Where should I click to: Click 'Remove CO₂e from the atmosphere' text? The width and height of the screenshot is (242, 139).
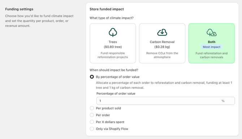tap(162, 55)
